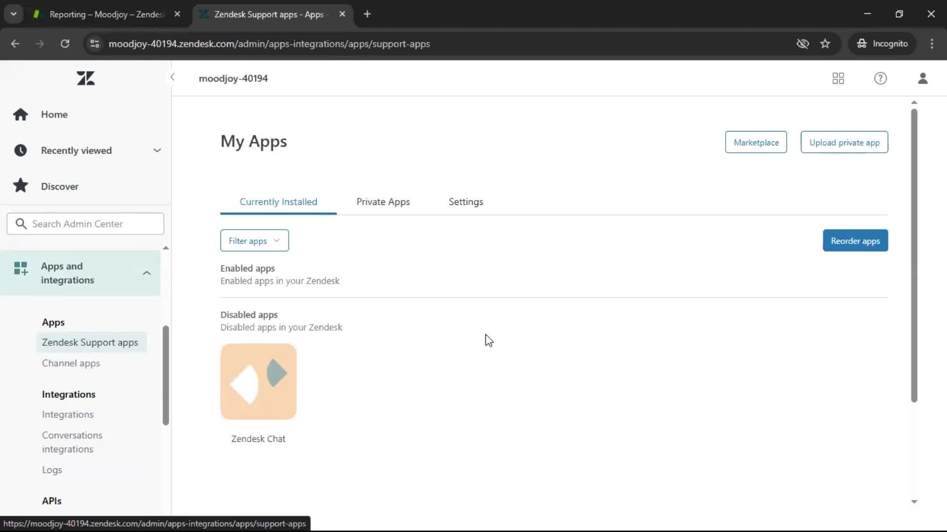Image resolution: width=947 pixels, height=532 pixels.
Task: Click the Apps sidebar section heading
Action: tap(53, 322)
